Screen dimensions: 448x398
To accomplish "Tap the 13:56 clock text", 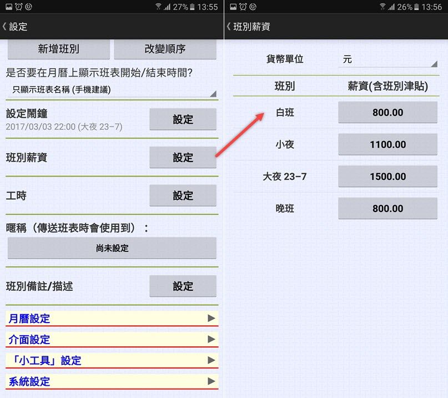I will (432, 7).
